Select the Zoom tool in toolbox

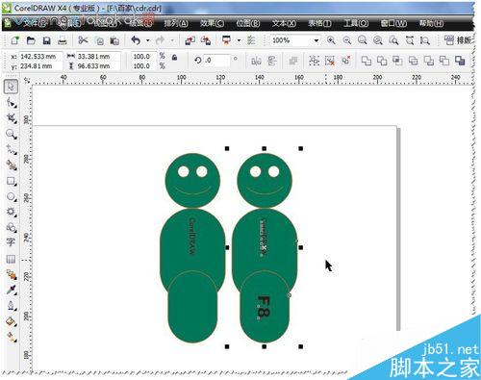[x=12, y=134]
